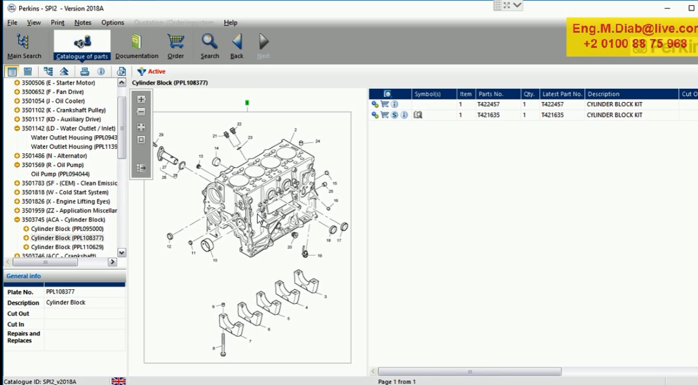Open the Catalogue of parts view
Viewport: 698px width, 385px height.
click(x=82, y=46)
